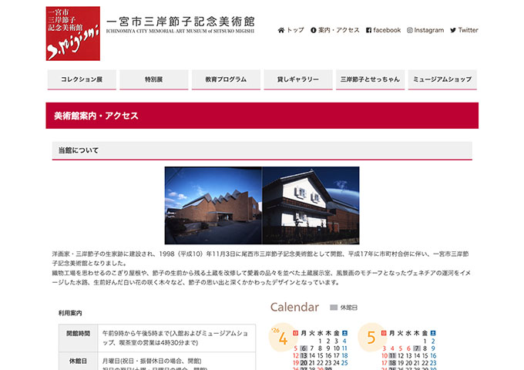Click the Instagram camera icon
Image resolution: width=524 pixels, height=370 pixels.
(x=410, y=30)
